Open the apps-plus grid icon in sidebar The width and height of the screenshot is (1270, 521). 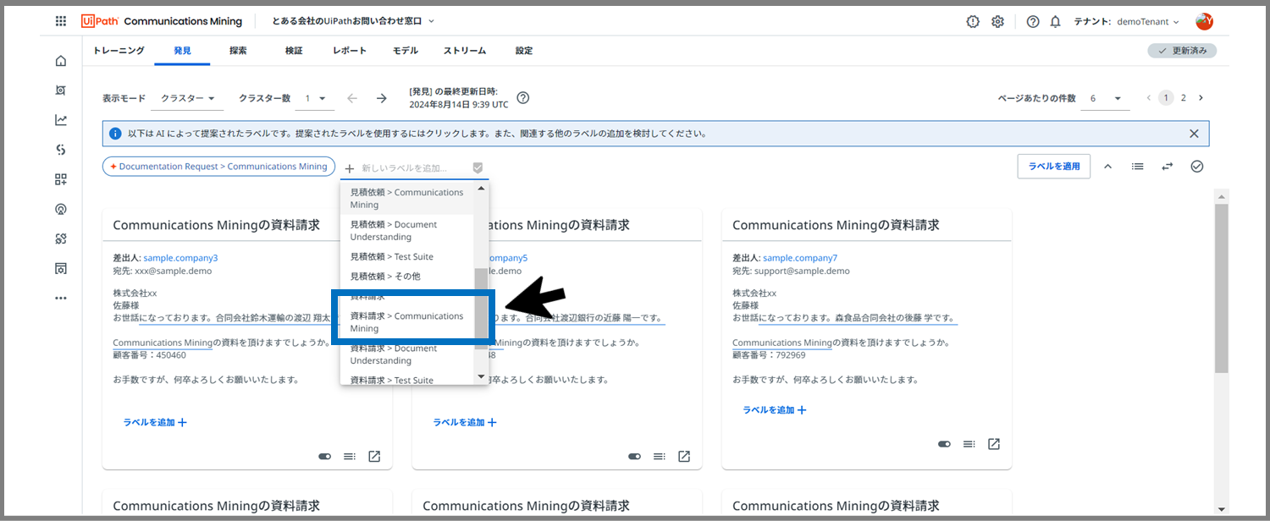click(x=61, y=179)
